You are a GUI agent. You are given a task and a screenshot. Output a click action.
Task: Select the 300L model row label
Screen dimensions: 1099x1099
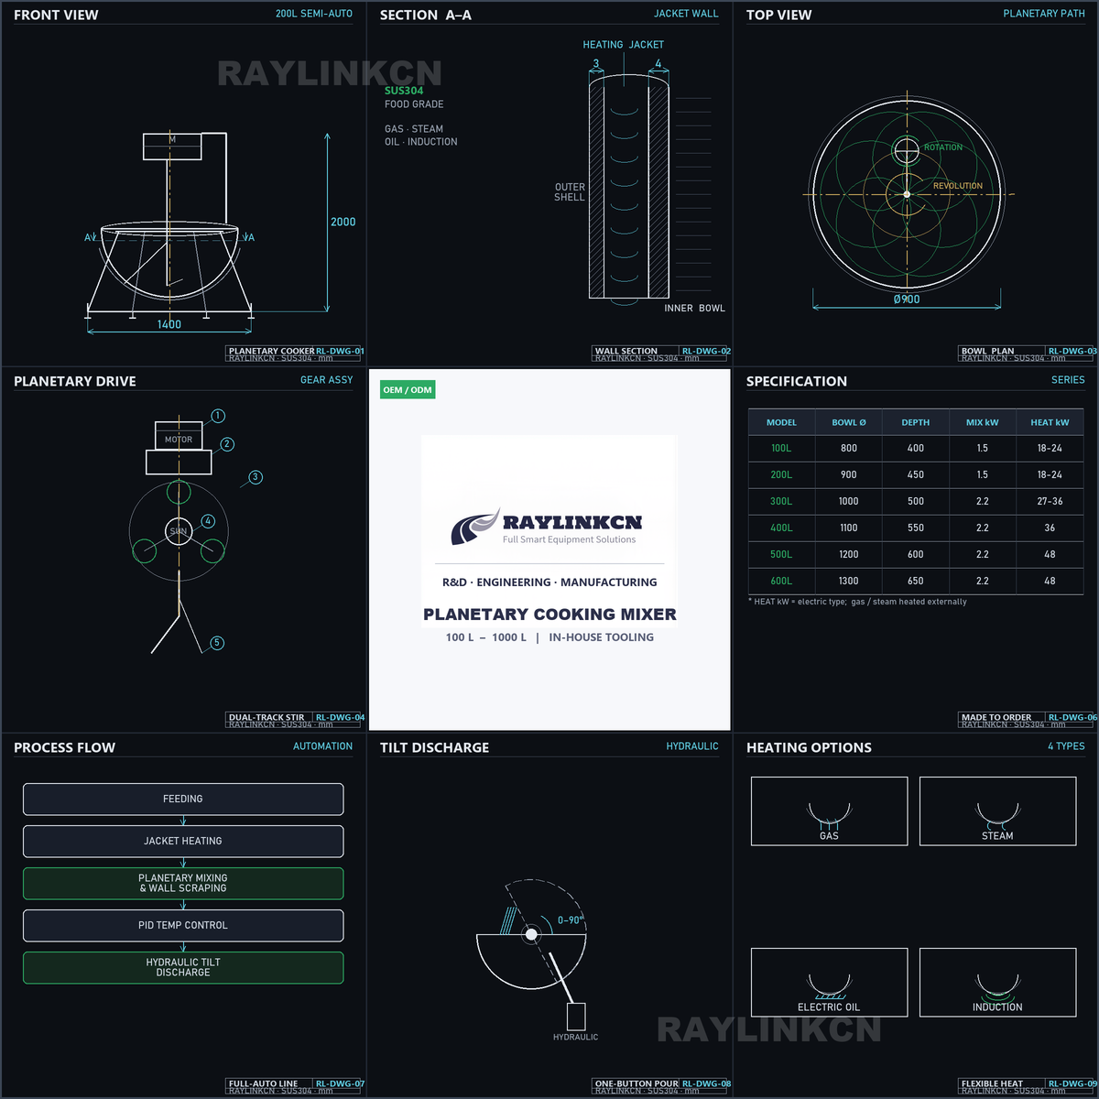pos(781,502)
